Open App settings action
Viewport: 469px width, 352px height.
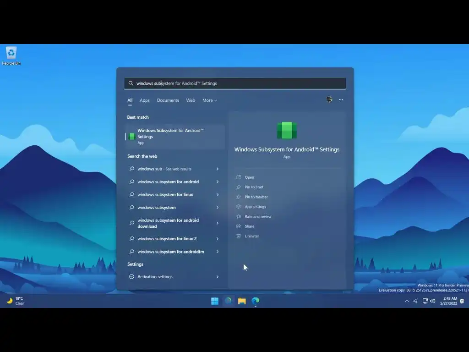coord(255,207)
